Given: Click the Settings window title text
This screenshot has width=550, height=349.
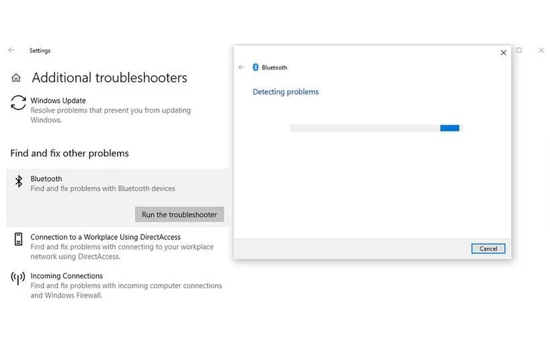Looking at the screenshot, I should tap(40, 50).
